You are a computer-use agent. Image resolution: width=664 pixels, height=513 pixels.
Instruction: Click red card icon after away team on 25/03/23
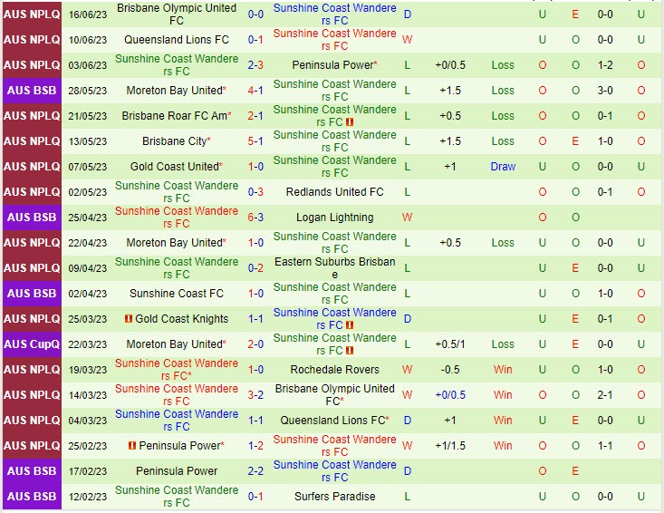point(350,325)
